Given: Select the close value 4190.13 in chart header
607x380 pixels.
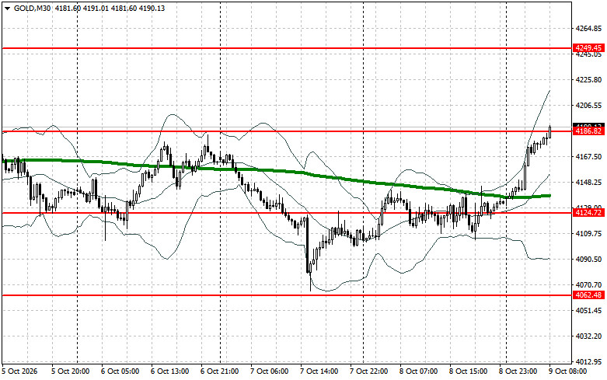Looking at the screenshot, I should (151, 8).
